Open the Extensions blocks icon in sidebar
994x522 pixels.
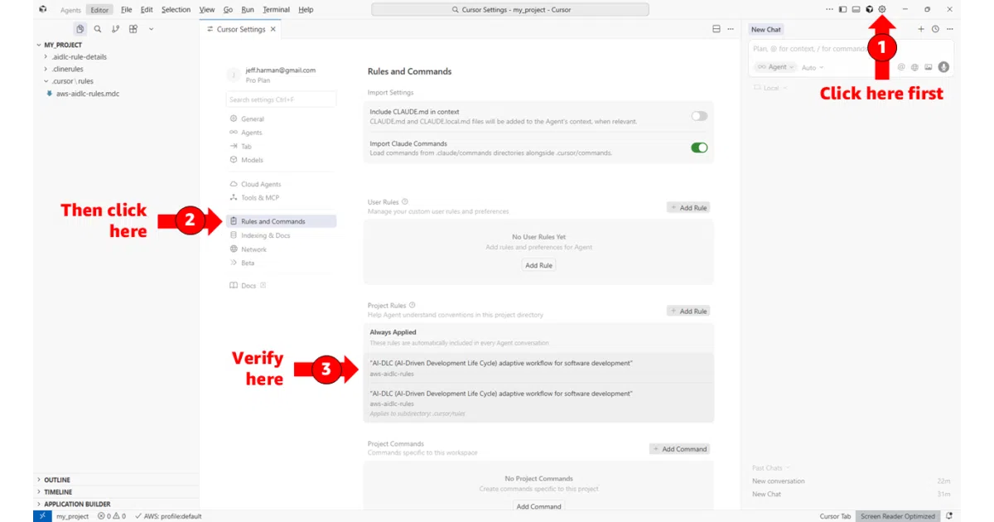[133, 29]
